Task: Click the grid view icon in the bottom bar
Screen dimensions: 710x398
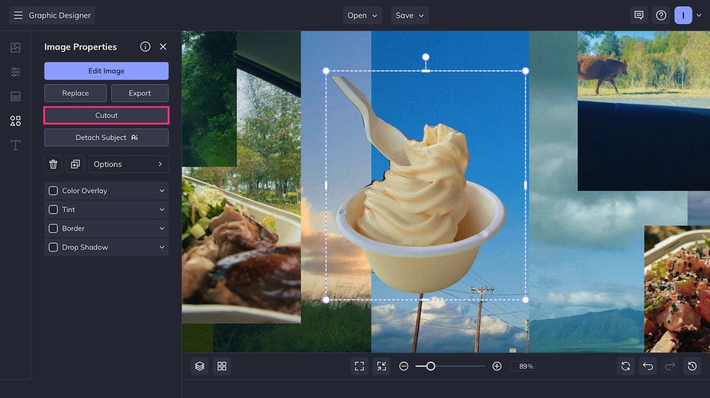Action: (222, 366)
